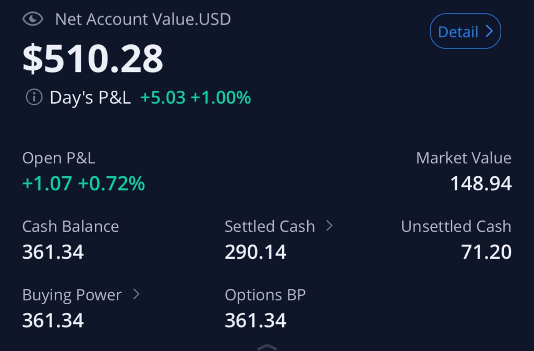Select the 71.20 unsettled cash amount
534x351 pixels.
point(486,252)
